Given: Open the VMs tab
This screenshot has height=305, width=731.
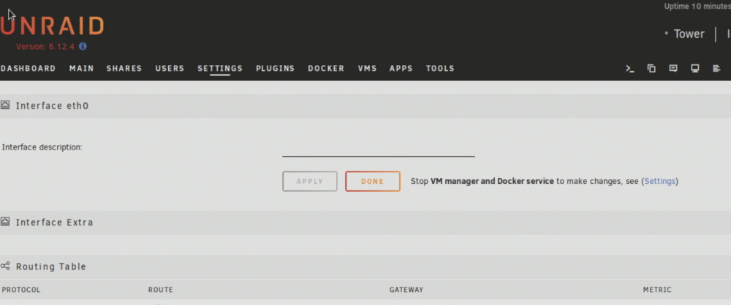Looking at the screenshot, I should tap(367, 69).
